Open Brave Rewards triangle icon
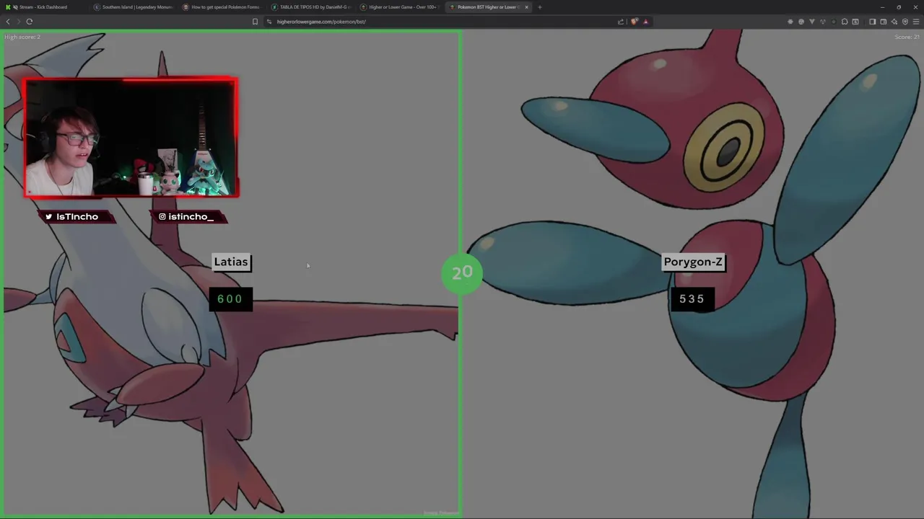The width and height of the screenshot is (924, 519). pyautogui.click(x=645, y=22)
